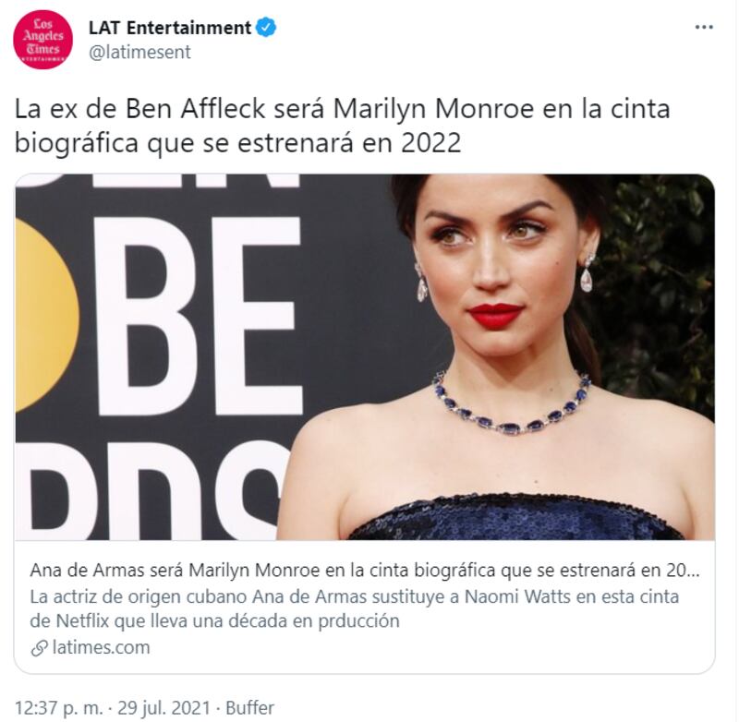Open the Los Angeles Times profile avatar
This screenshot has width=739, height=722.
tap(42, 40)
